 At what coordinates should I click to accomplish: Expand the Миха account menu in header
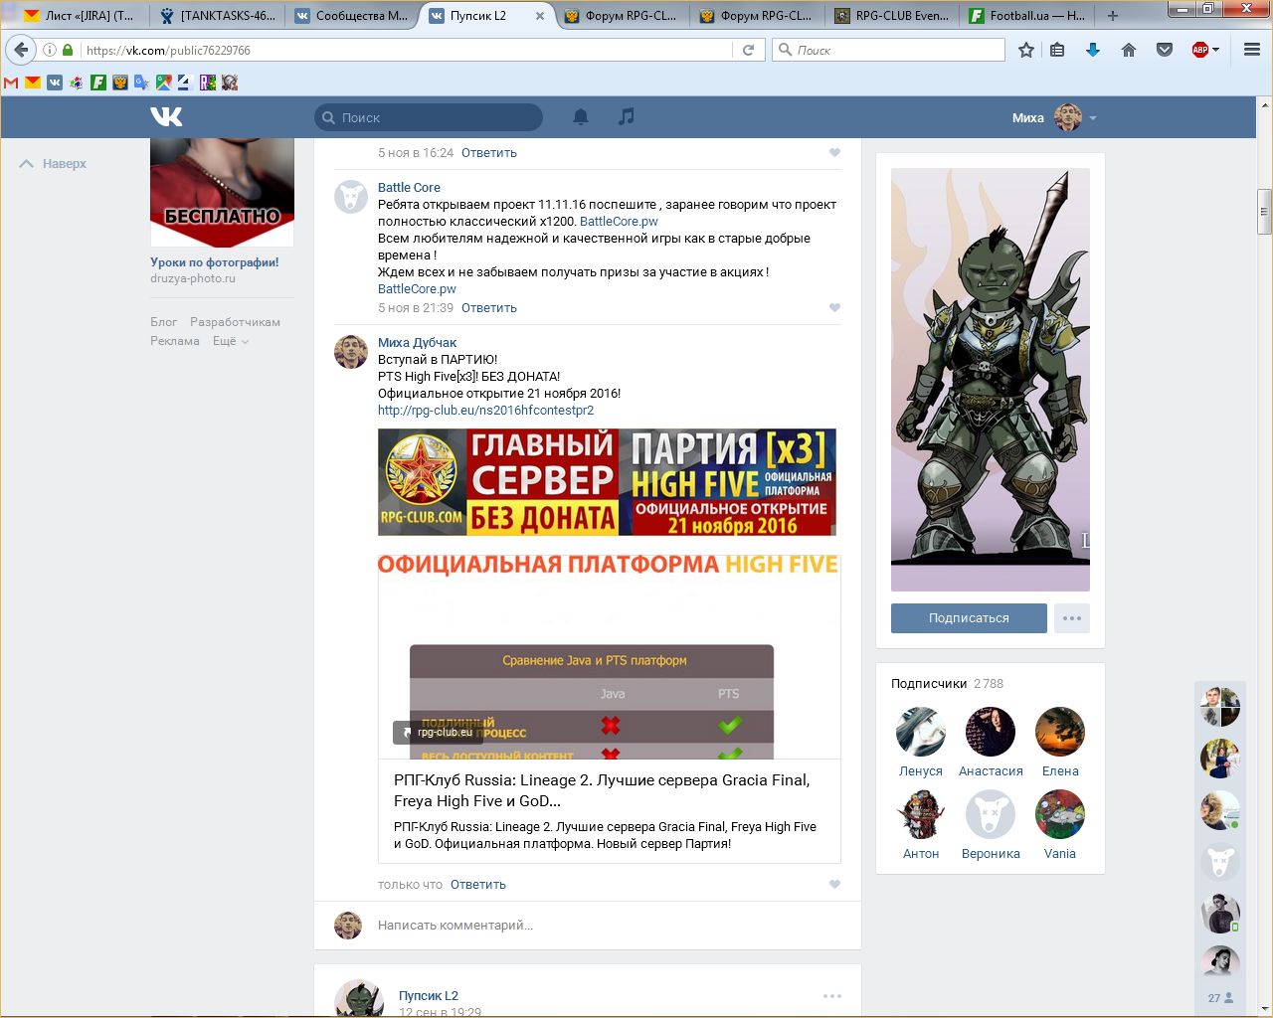pos(1054,117)
